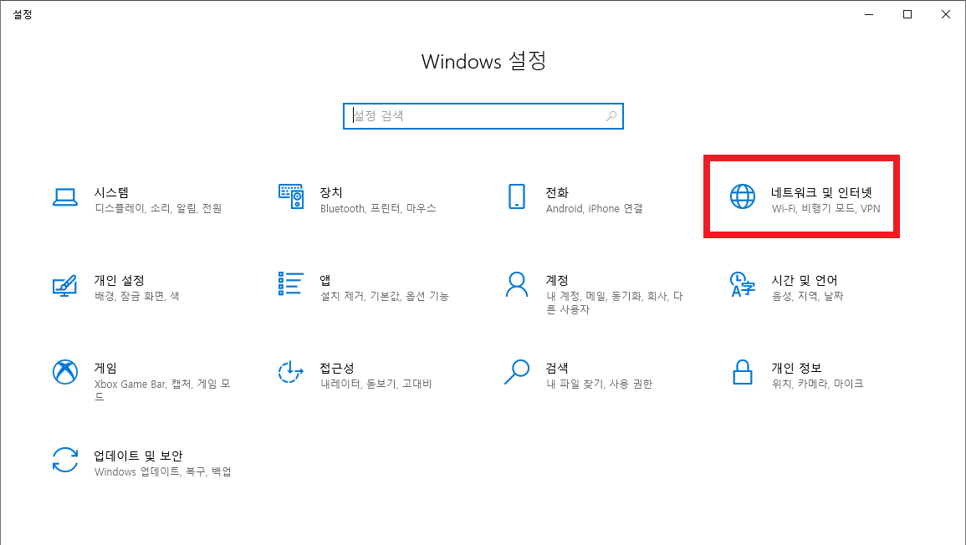Open the 앱 list icon
This screenshot has height=545, width=966.
click(x=291, y=284)
